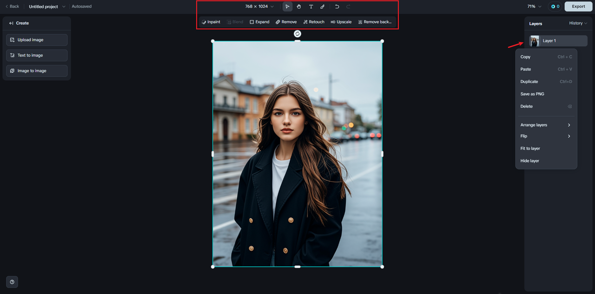Go Back to previous page
595x294 pixels.
(x=12, y=7)
